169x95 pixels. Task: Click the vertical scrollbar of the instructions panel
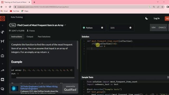(77, 55)
